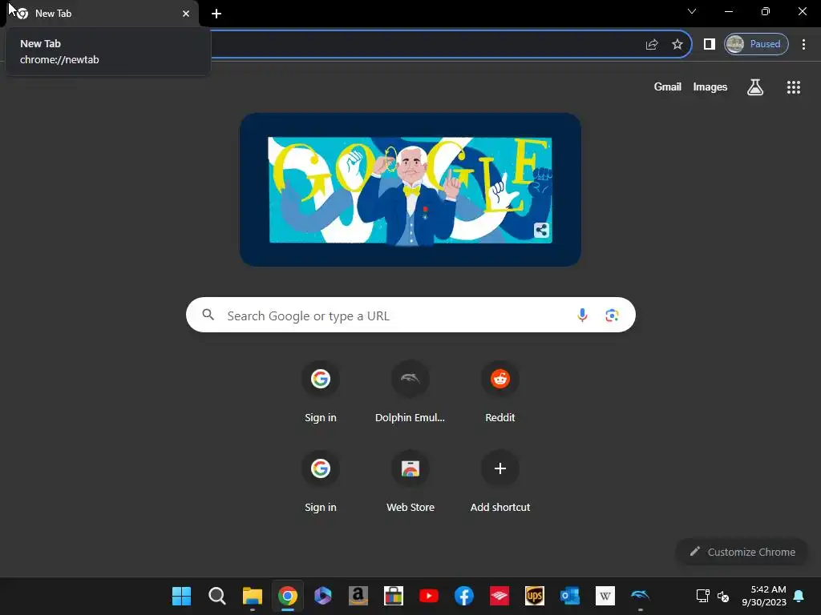Open the Paused profile button

[756, 45]
